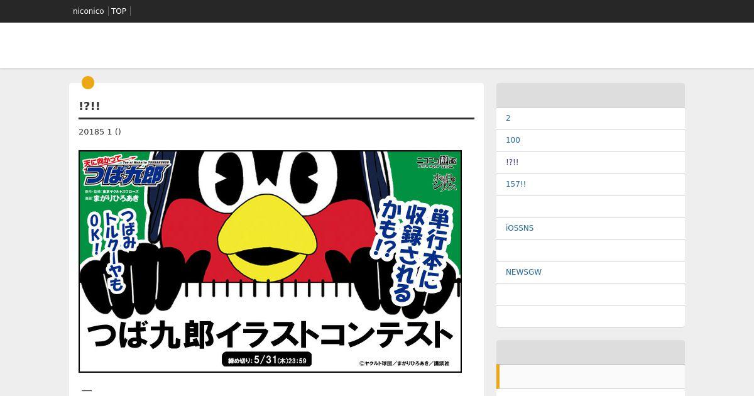This screenshot has width=754, height=396.
Task: Click the orange circle icon above article
Action: 88,82
